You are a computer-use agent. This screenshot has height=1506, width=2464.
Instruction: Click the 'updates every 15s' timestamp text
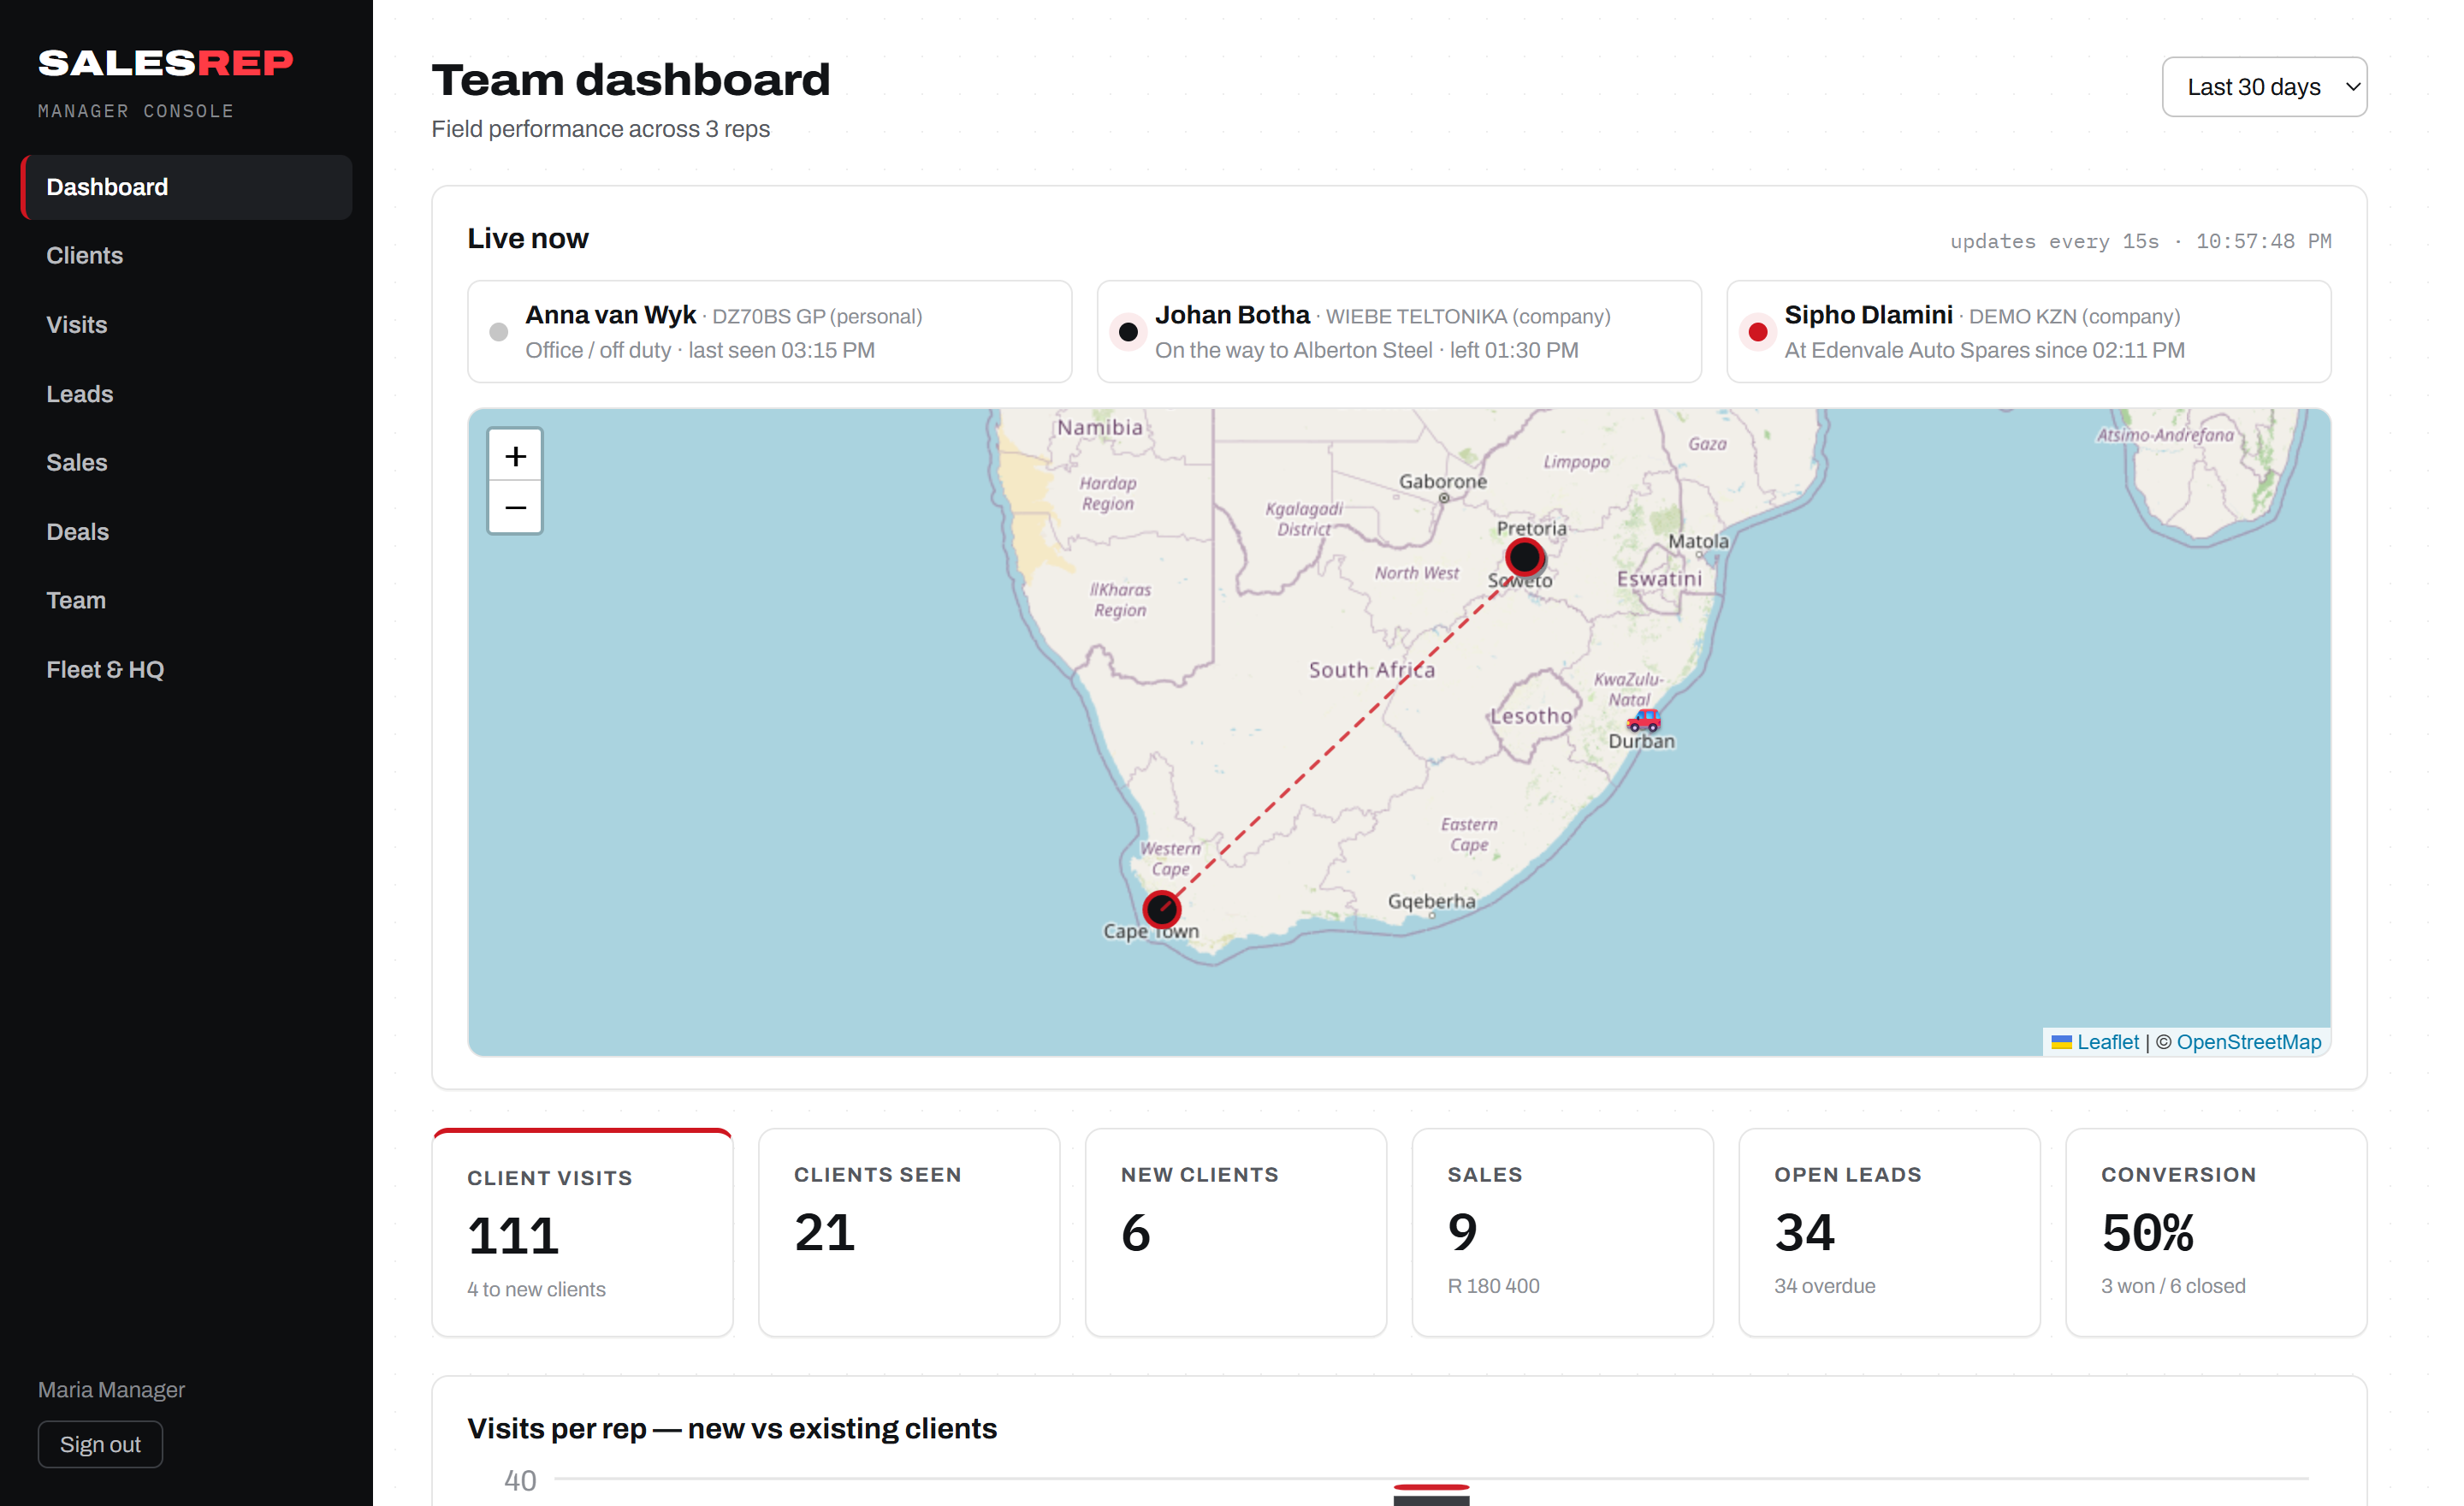pyautogui.click(x=2140, y=241)
